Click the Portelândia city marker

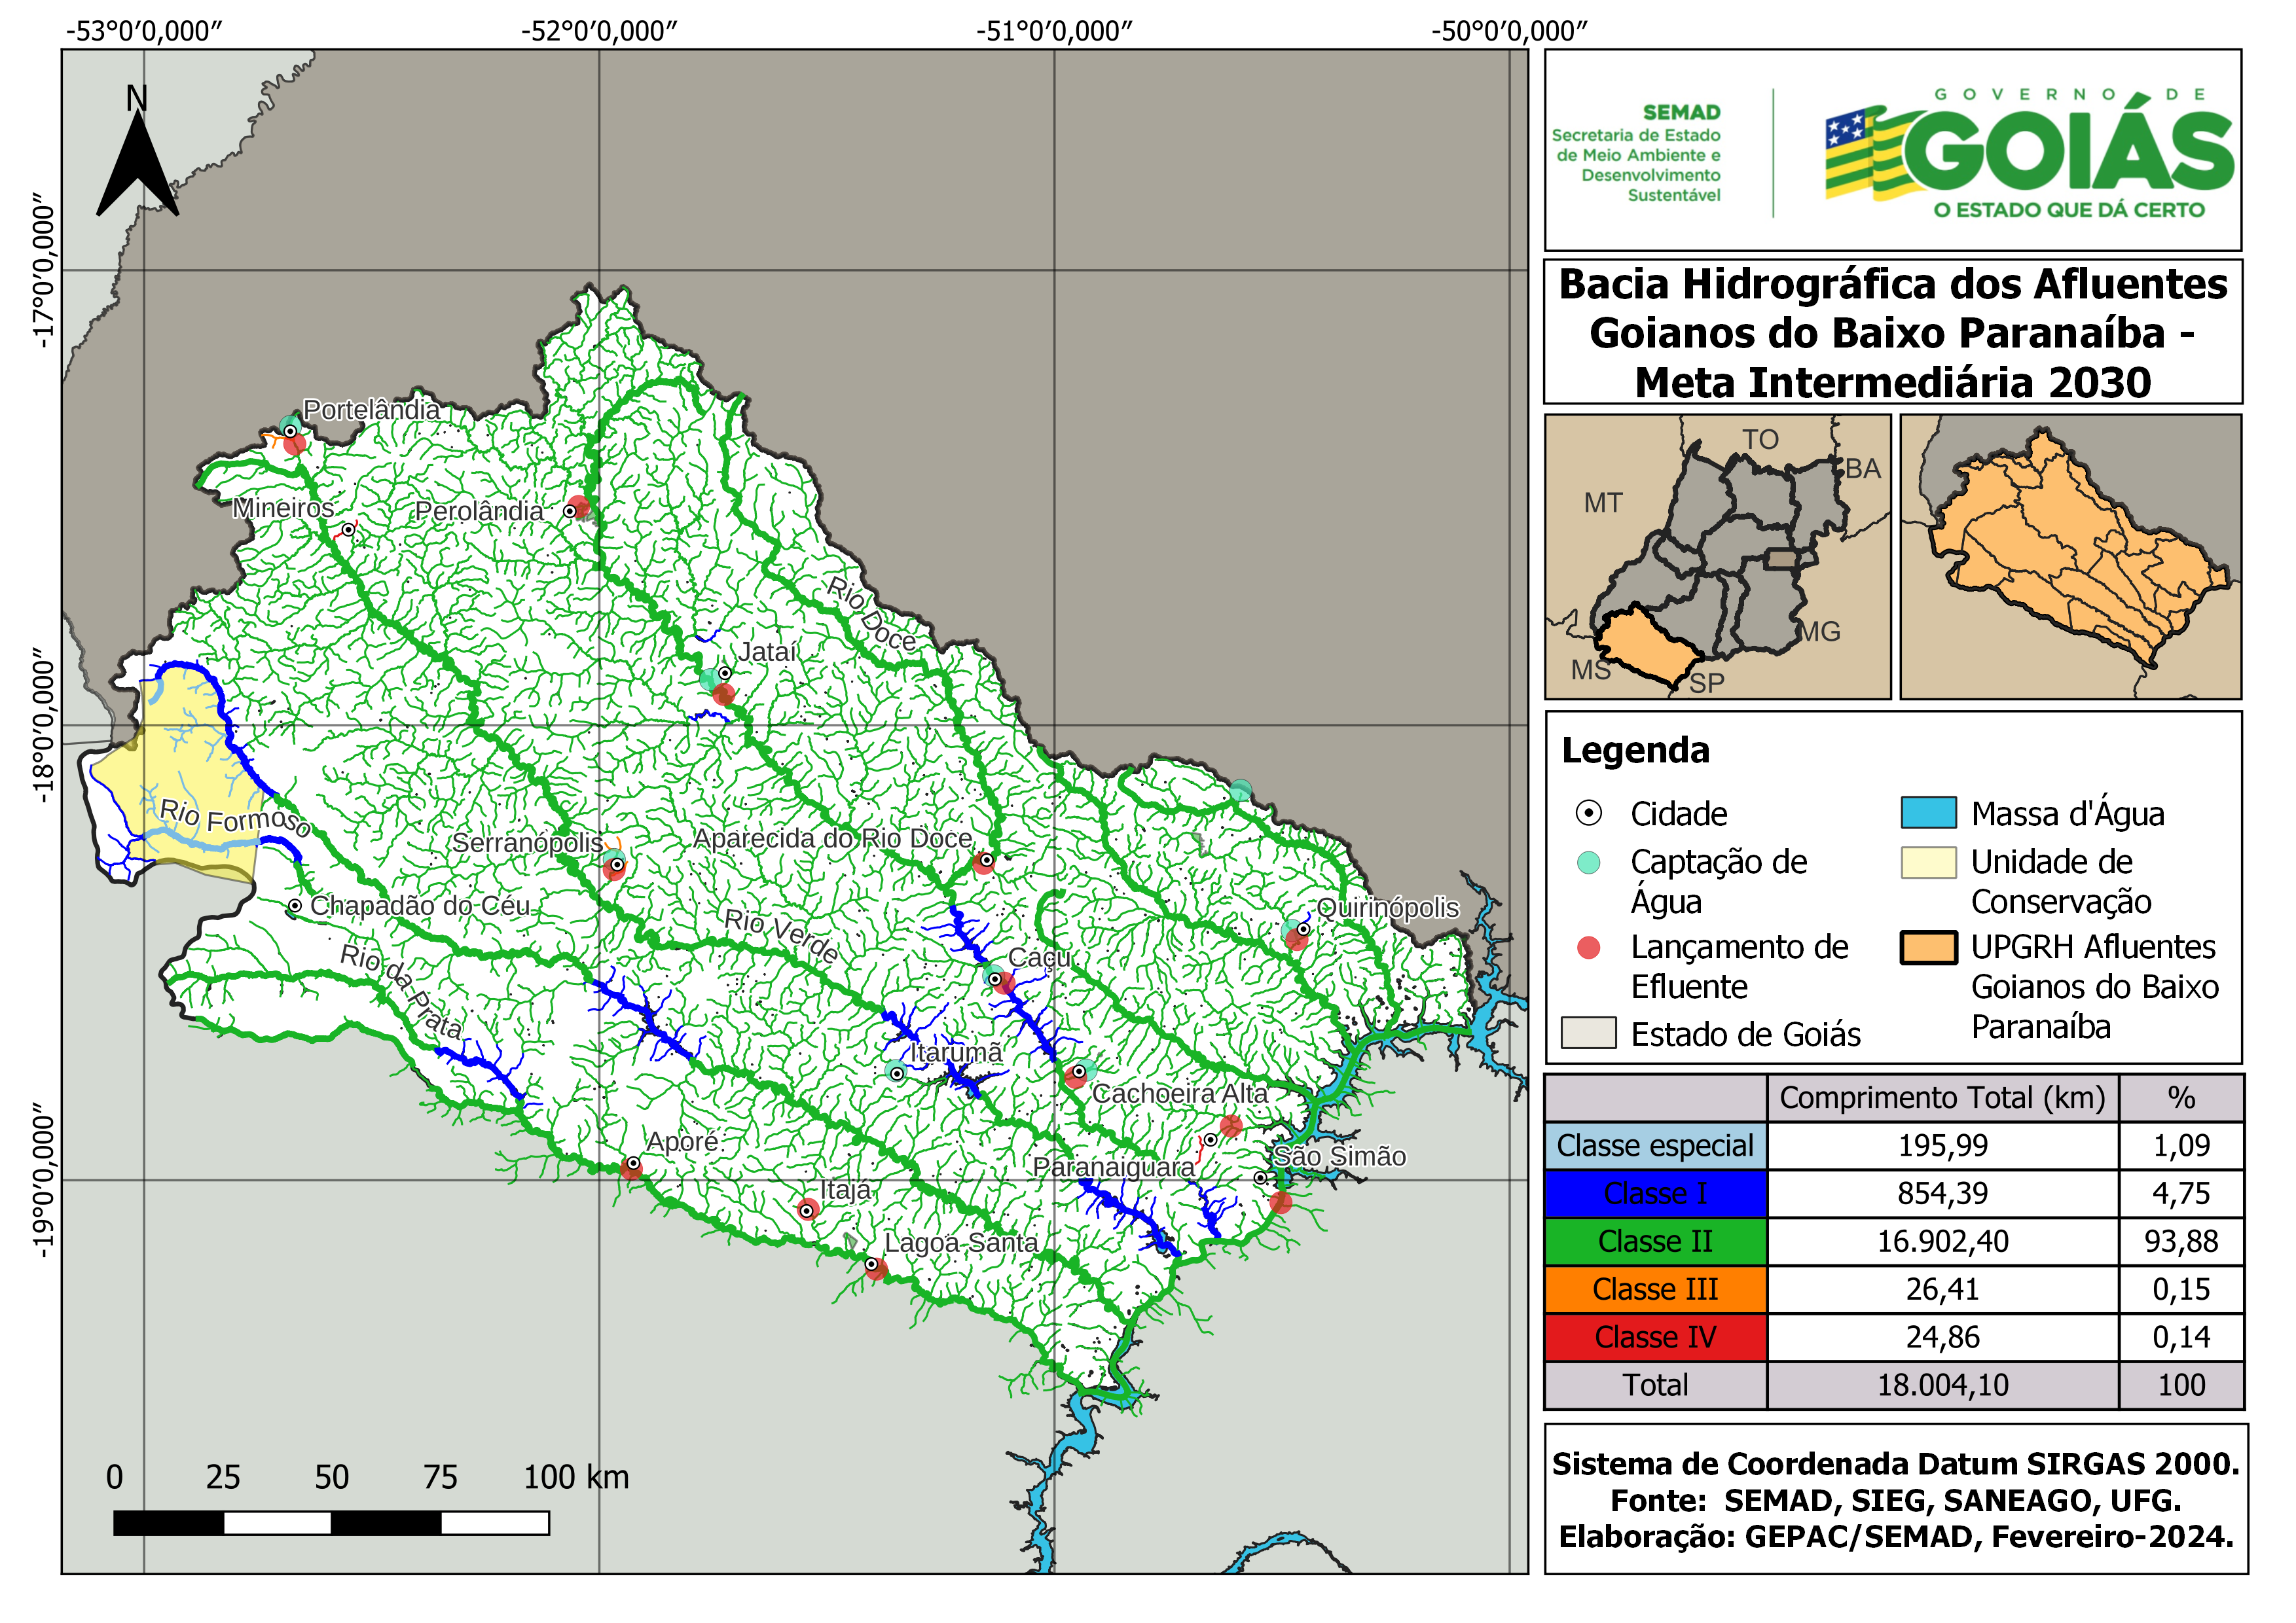coord(290,431)
